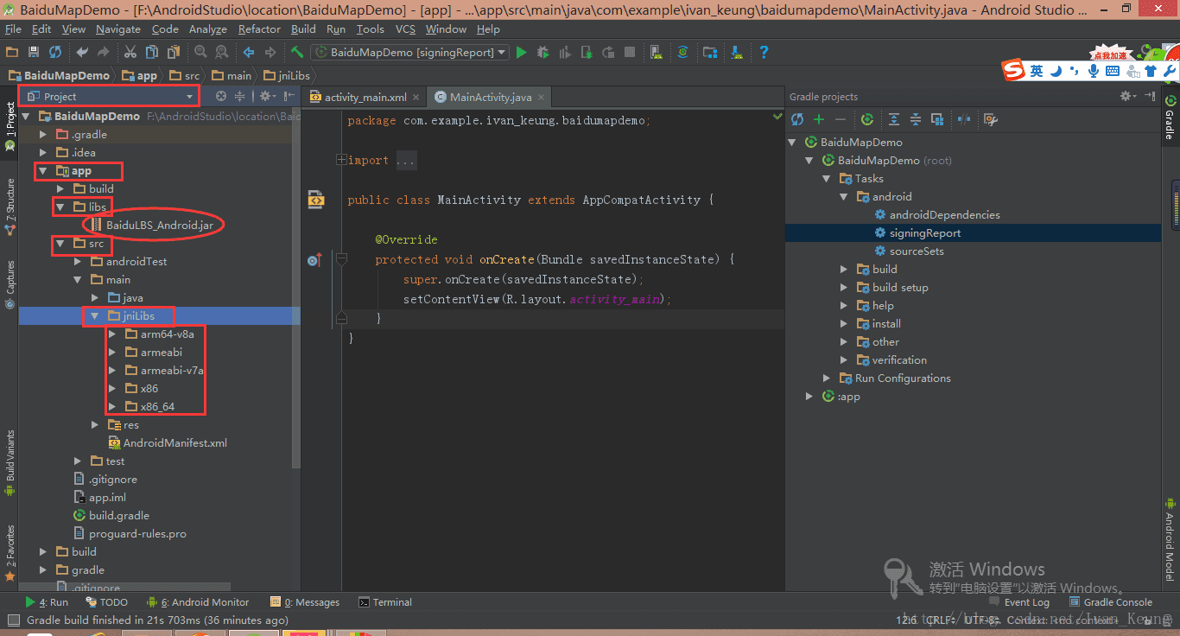1180x636 pixels.
Task: Run the app with green play icon
Action: pos(521,53)
